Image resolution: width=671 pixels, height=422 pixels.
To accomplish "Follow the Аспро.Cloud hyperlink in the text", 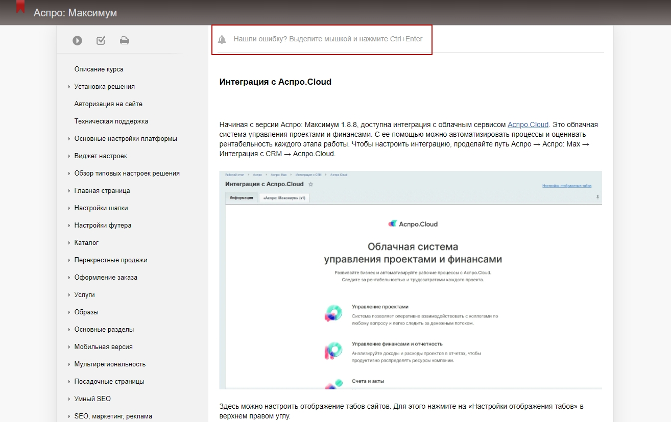I will click(x=528, y=125).
